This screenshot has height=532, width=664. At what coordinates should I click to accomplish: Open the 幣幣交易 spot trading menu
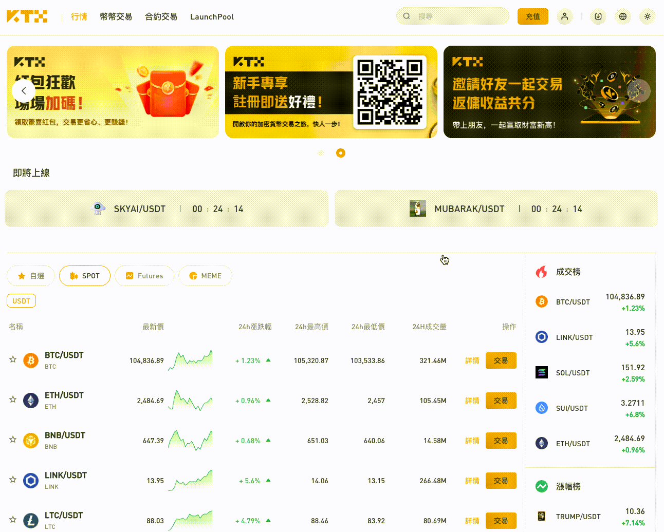click(116, 16)
